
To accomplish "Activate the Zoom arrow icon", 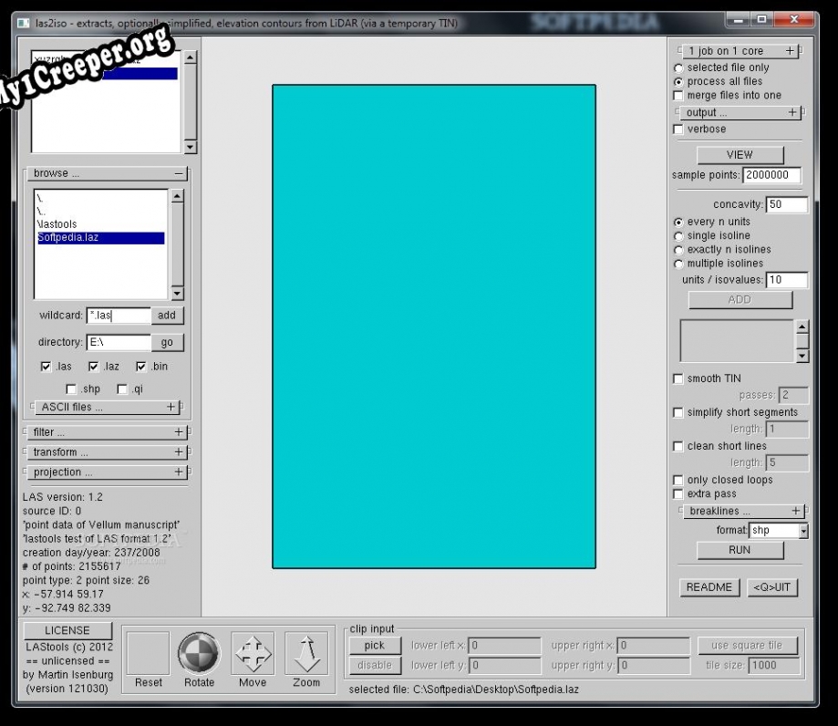I will click(x=306, y=653).
